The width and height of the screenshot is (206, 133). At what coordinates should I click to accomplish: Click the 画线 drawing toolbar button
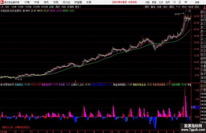coord(172,7)
